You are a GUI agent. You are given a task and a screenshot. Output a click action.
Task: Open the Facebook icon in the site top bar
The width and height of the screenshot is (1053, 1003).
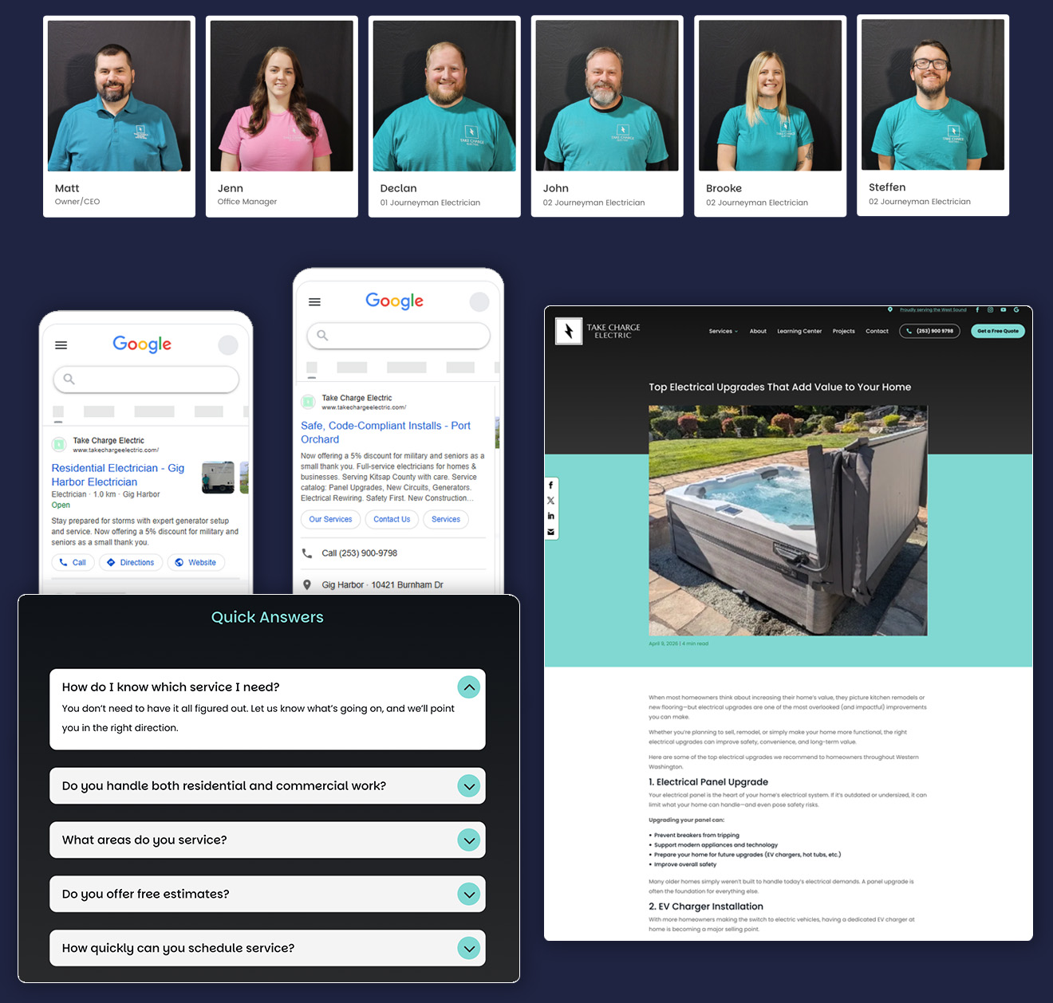tap(977, 310)
